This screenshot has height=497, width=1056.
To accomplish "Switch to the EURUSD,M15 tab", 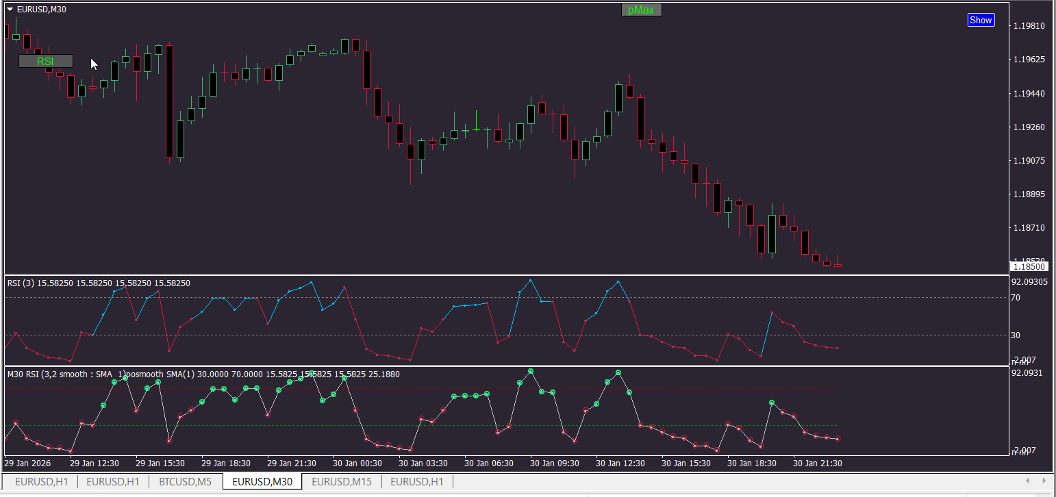I will click(341, 481).
